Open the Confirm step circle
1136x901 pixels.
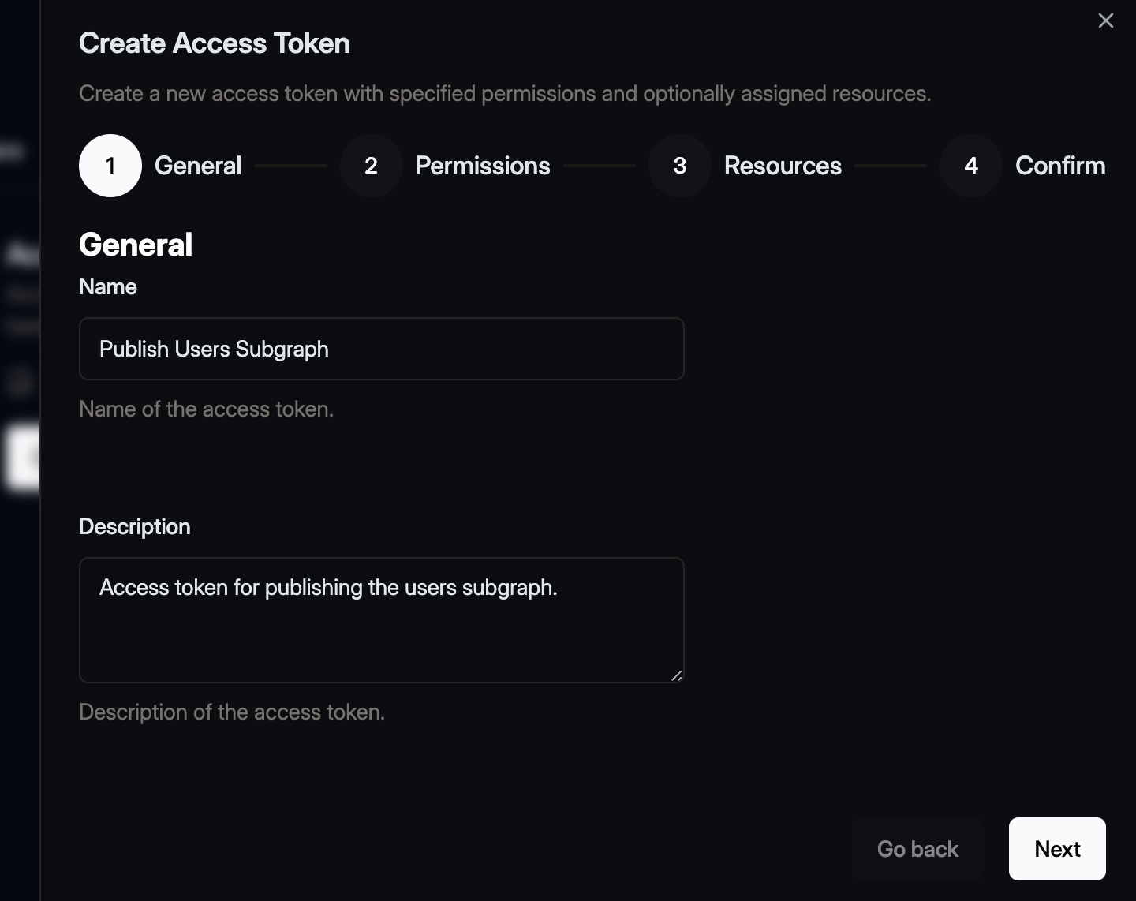(x=970, y=166)
